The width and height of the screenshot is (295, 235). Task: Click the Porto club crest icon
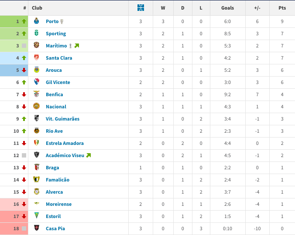(x=37, y=21)
